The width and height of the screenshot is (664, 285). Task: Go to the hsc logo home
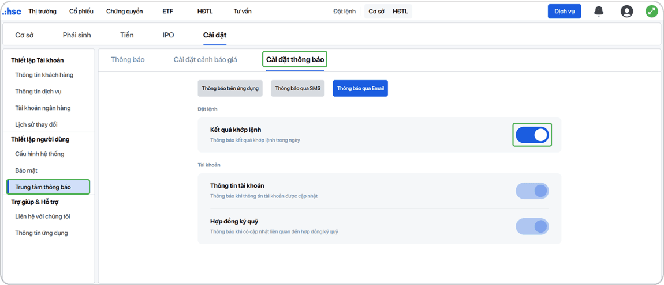(12, 12)
